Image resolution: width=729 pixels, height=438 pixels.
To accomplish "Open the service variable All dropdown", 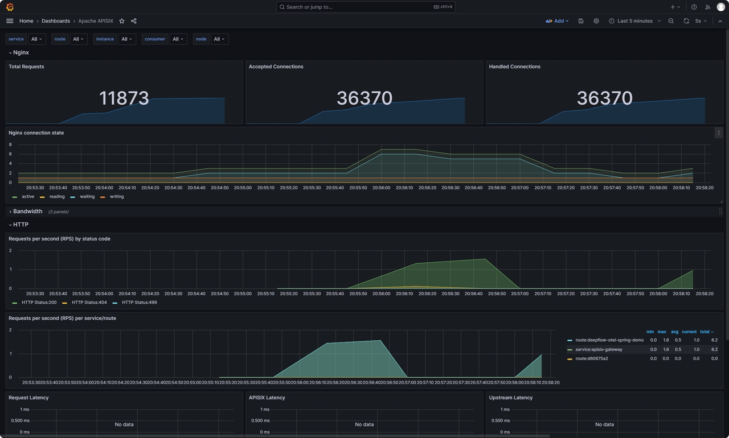I will point(36,39).
